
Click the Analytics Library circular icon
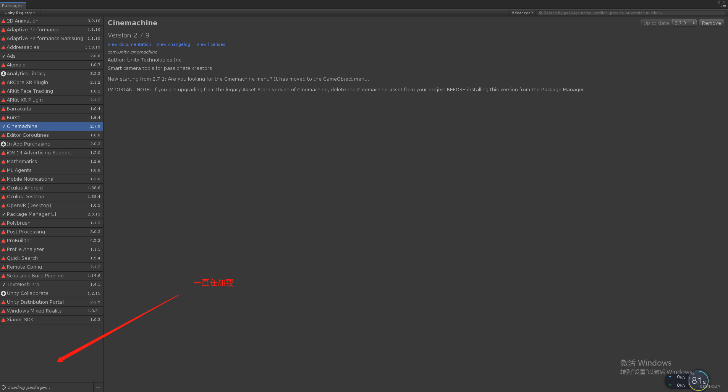pos(4,73)
